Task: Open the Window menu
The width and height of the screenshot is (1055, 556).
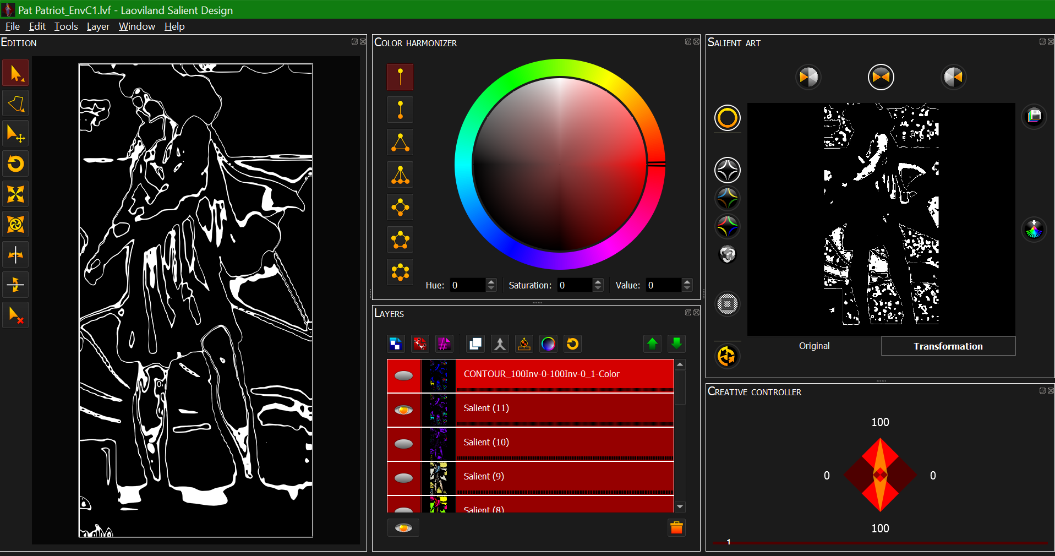Action: coord(137,26)
